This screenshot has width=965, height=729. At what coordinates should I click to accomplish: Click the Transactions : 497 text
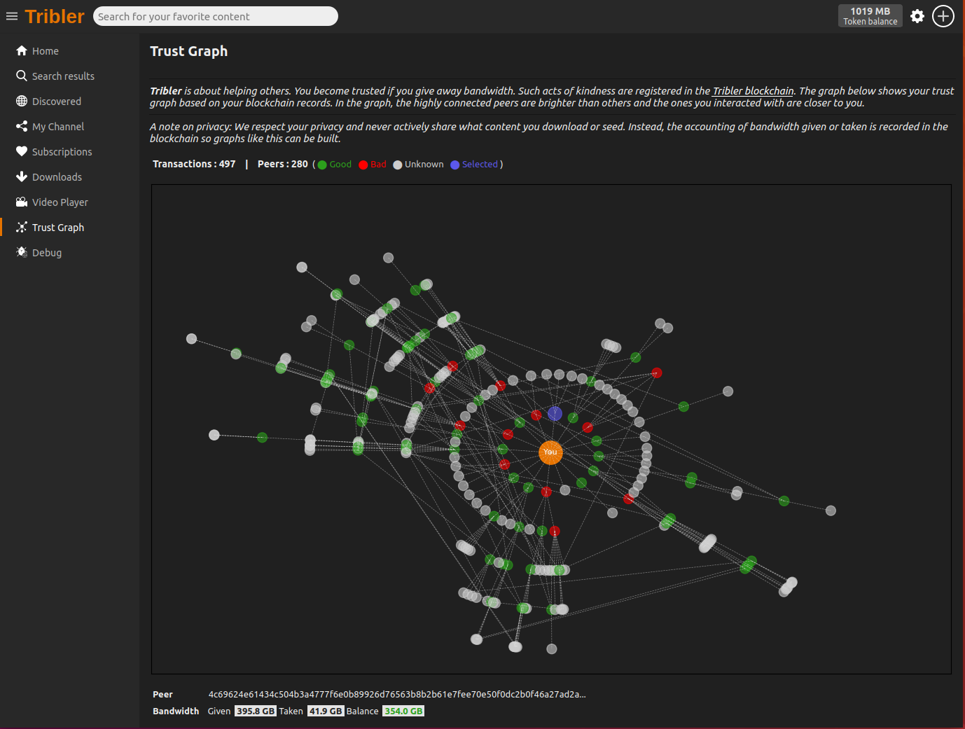pyautogui.click(x=194, y=164)
